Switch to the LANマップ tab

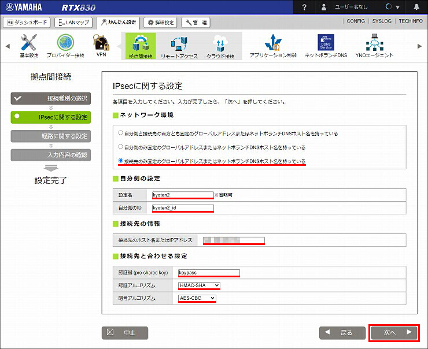coord(73,23)
